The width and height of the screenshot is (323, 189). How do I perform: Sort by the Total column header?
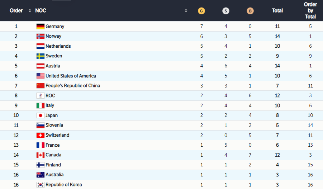(277, 10)
